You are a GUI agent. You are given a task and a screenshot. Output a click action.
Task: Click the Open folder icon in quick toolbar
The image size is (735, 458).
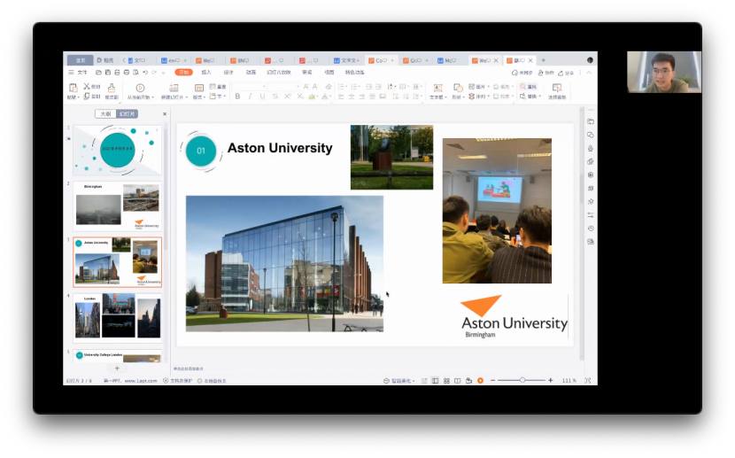(x=98, y=73)
